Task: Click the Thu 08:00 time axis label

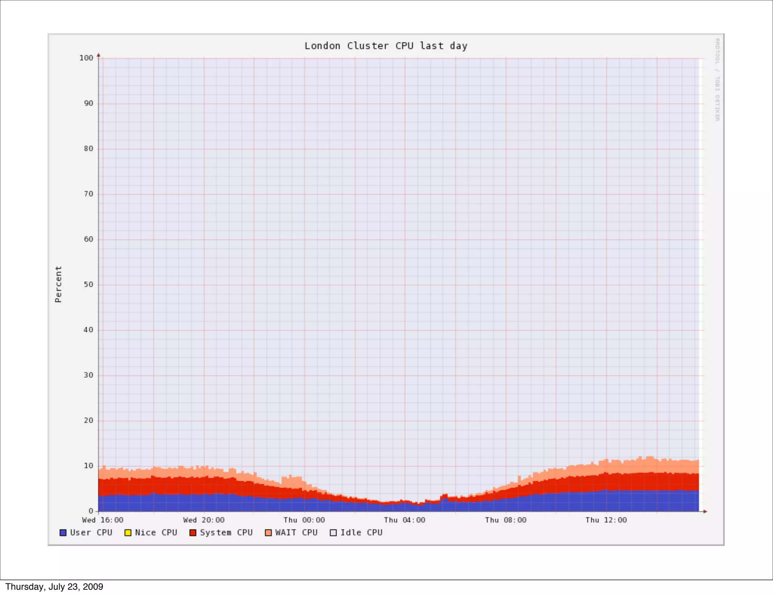Action: [x=506, y=520]
